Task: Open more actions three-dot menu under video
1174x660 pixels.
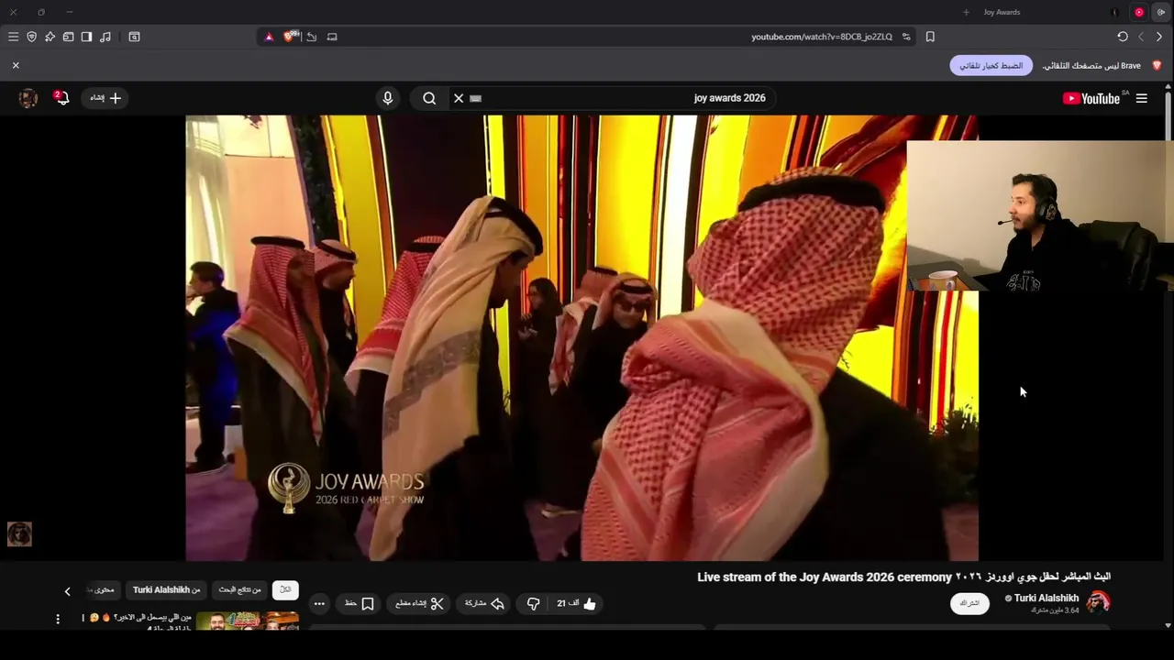Action: pos(319,603)
